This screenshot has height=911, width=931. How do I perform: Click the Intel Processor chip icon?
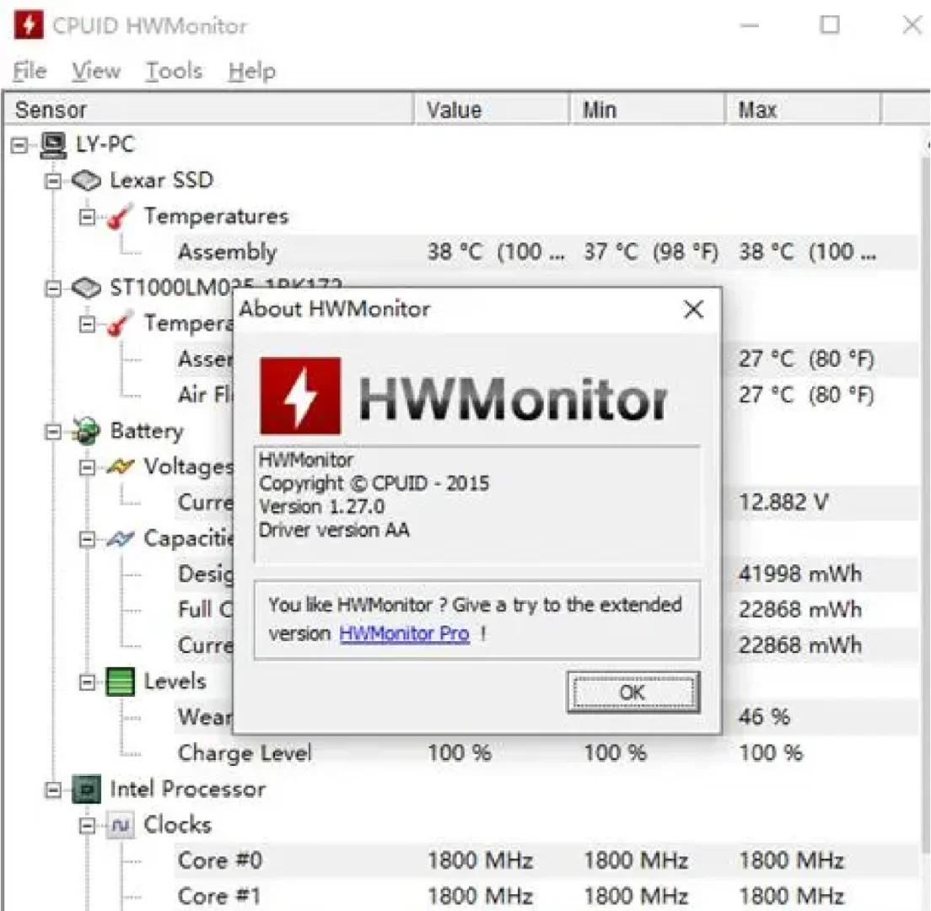tap(86, 790)
